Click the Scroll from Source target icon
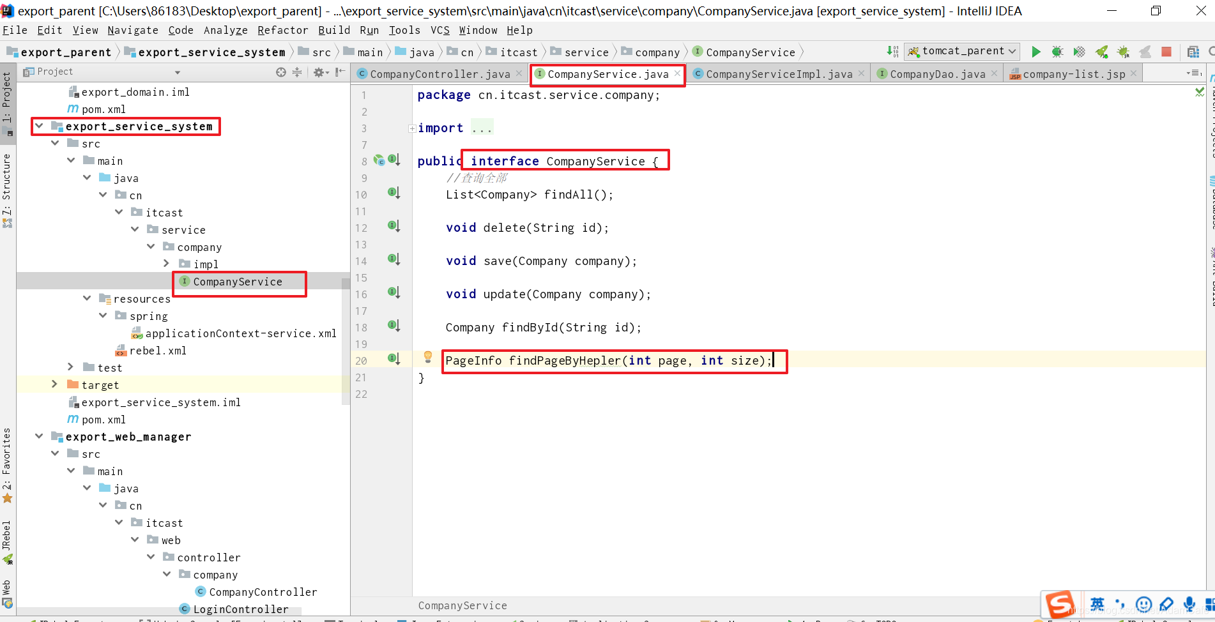Image resolution: width=1215 pixels, height=622 pixels. (281, 72)
